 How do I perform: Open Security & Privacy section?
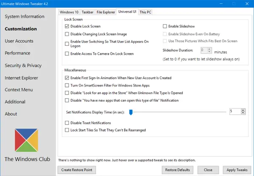tap(23, 65)
